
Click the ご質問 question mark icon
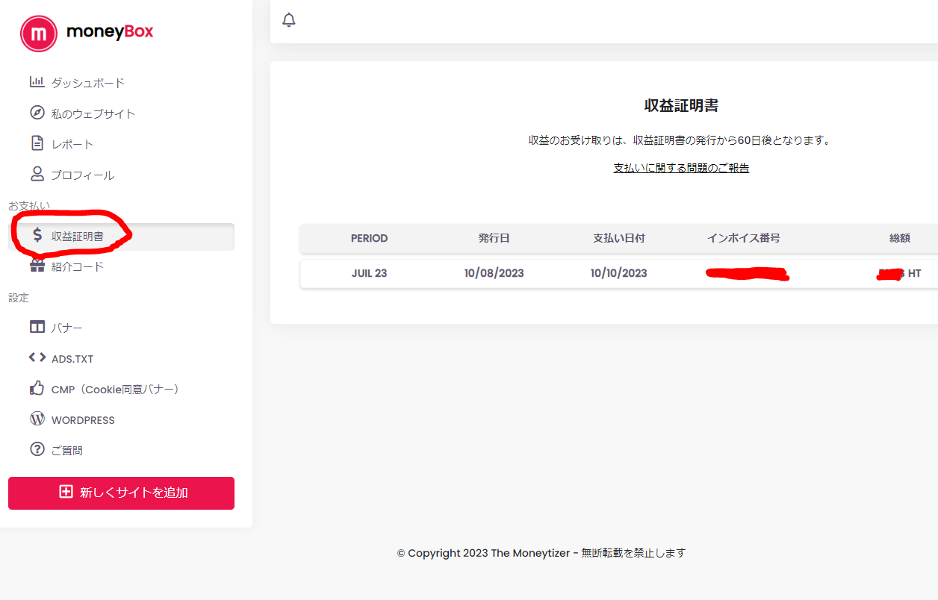tap(37, 449)
